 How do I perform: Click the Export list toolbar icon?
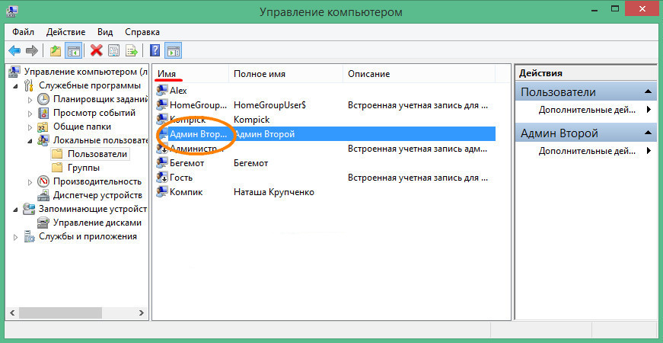pos(132,51)
